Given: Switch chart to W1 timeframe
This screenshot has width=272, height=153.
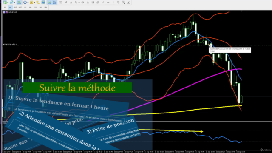Looking at the screenshot, I should pos(40,8).
